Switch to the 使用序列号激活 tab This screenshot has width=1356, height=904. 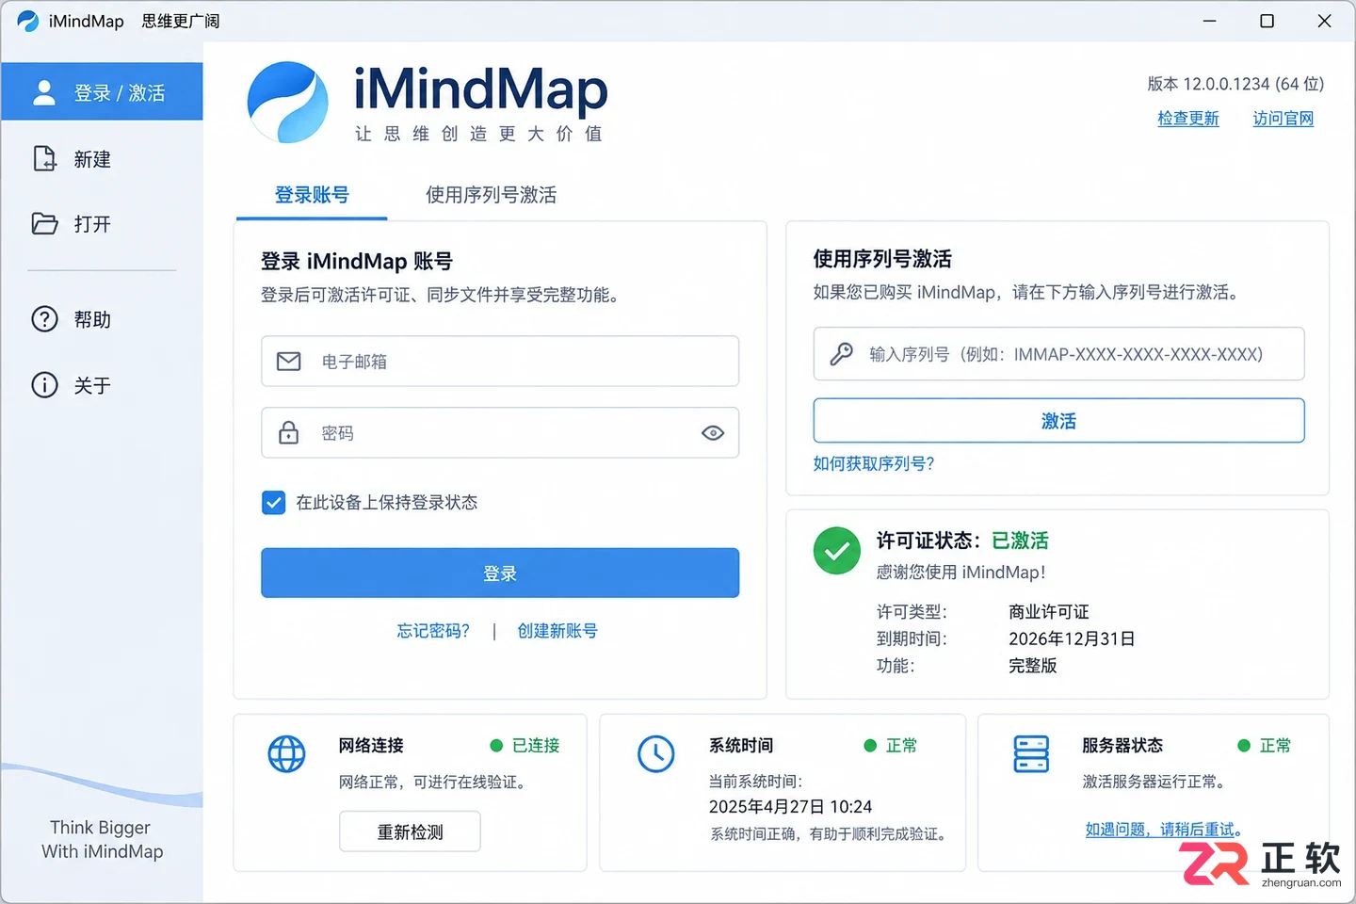[x=491, y=195]
